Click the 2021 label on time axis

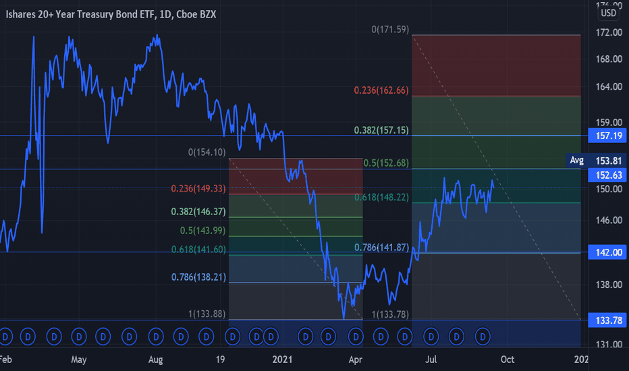tap(282, 360)
